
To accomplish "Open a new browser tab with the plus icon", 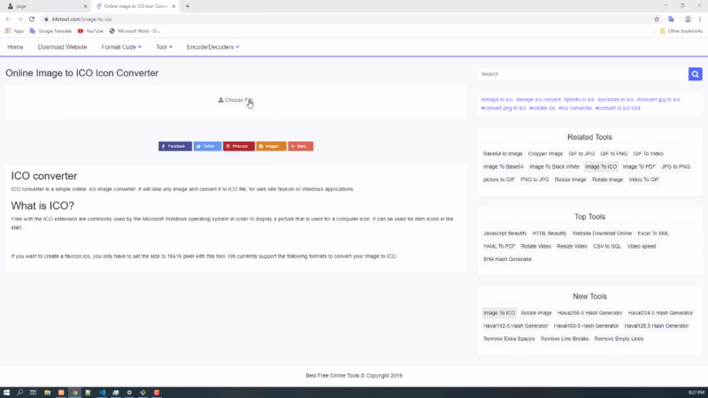I will coord(188,6).
